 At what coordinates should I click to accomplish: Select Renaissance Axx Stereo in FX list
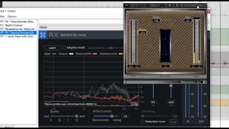coord(18,29)
